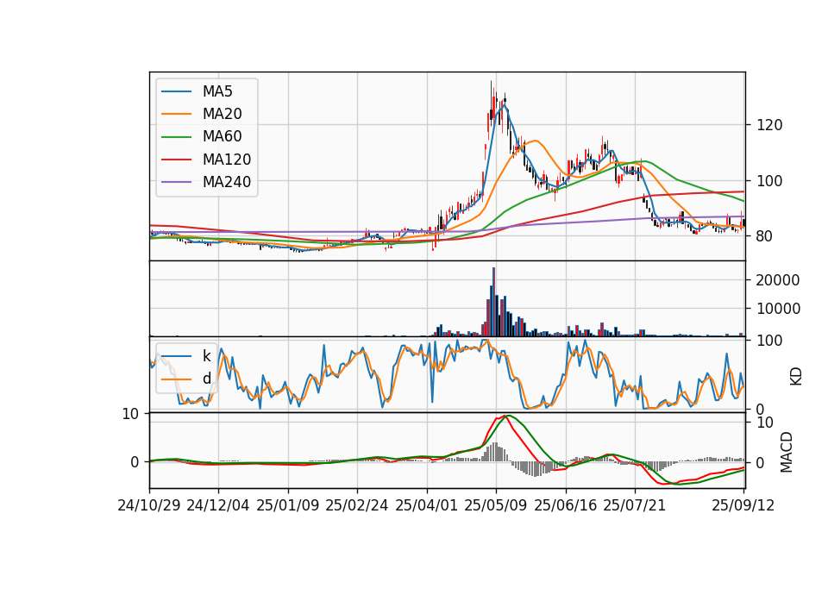Click the 20000 volume axis label

778,280
